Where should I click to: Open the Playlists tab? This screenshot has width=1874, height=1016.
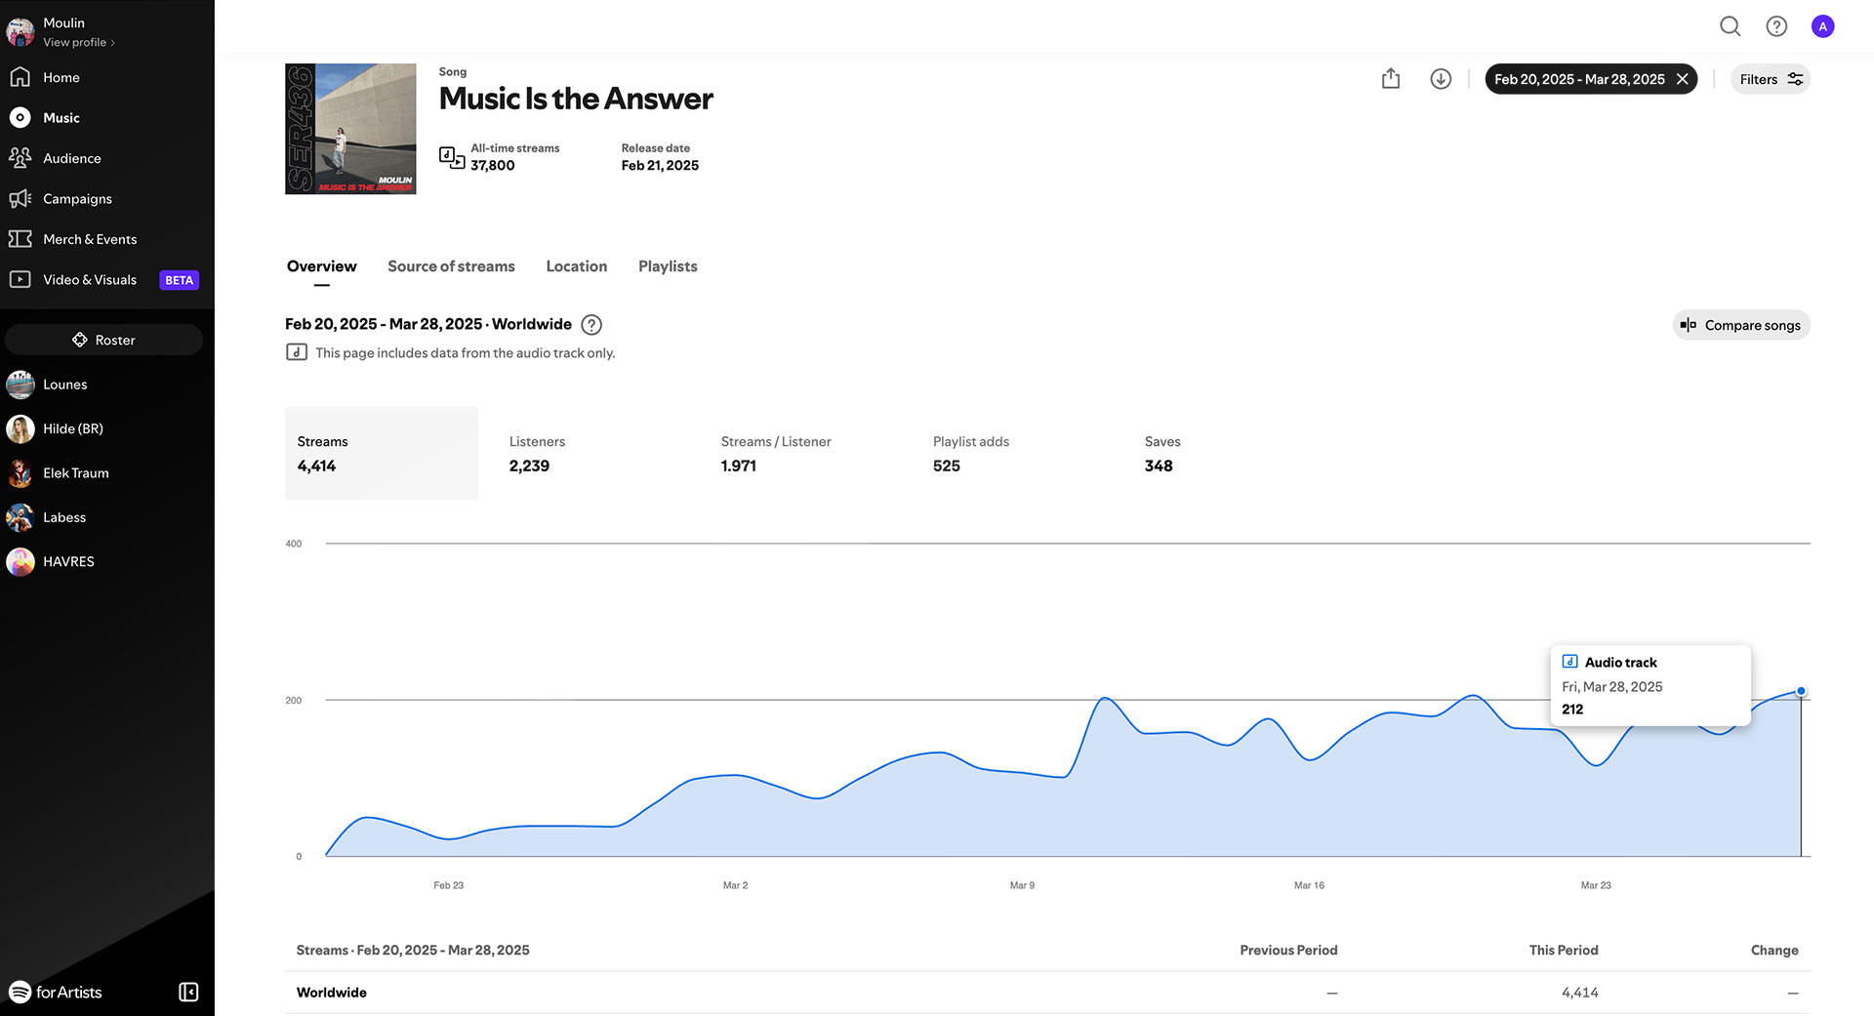click(x=668, y=266)
